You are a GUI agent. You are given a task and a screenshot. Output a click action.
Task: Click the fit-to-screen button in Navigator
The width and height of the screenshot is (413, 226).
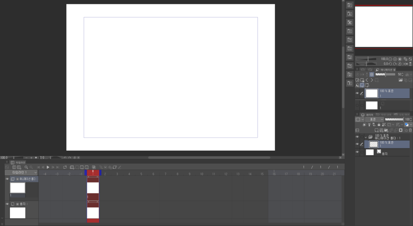pos(410,59)
